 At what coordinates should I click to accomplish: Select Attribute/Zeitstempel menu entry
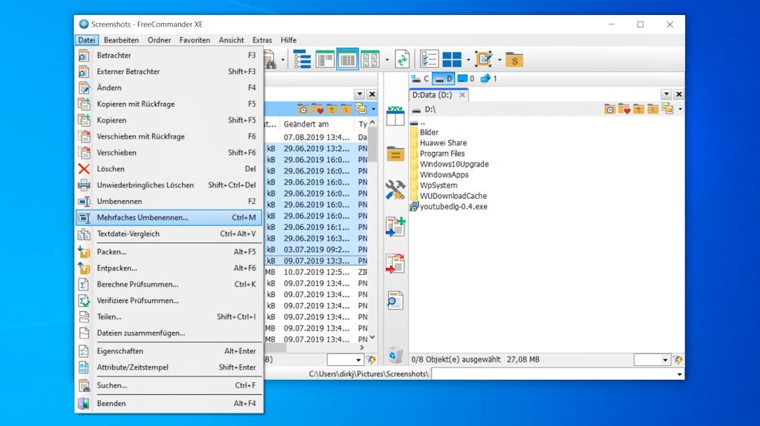pyautogui.click(x=169, y=367)
